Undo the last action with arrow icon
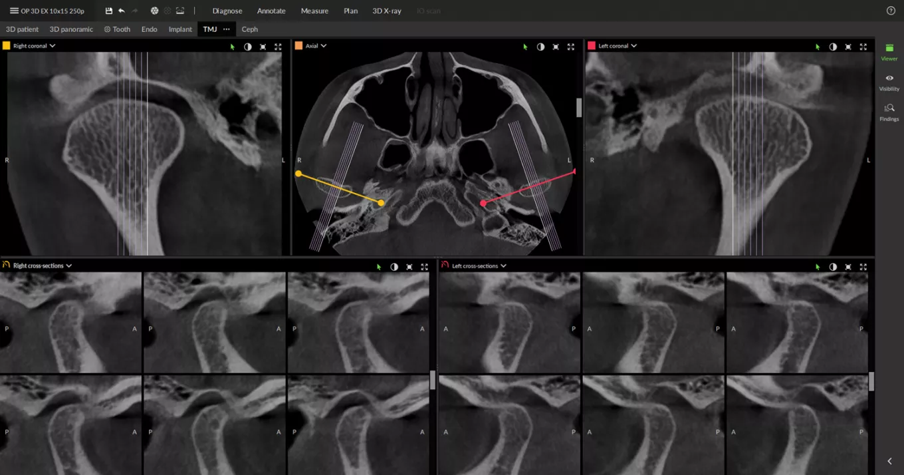Image resolution: width=904 pixels, height=475 pixels. [x=122, y=11]
